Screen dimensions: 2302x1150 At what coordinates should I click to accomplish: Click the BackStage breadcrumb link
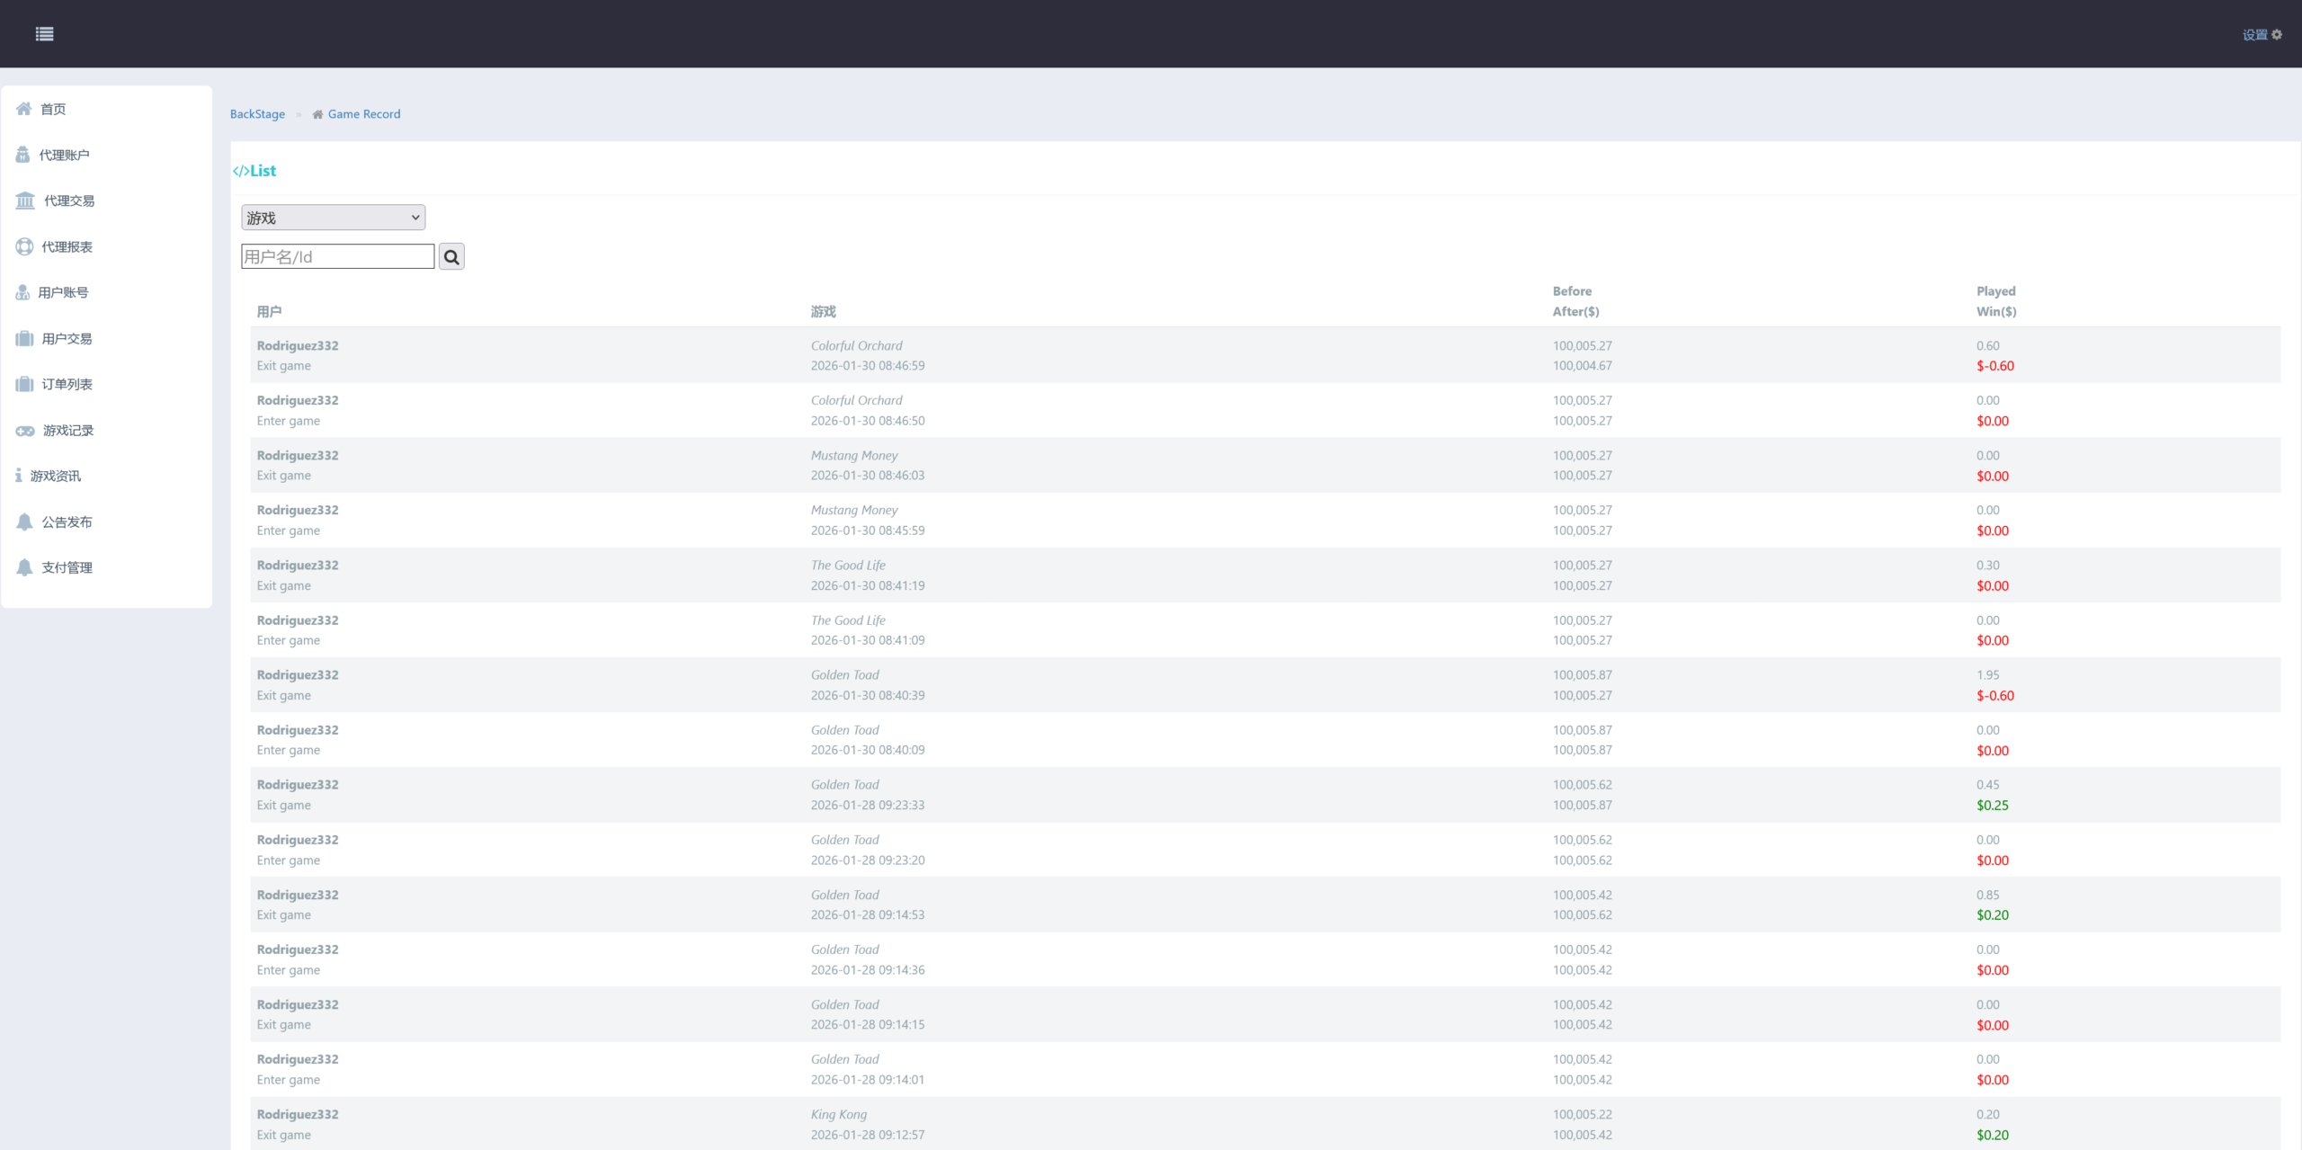(257, 114)
